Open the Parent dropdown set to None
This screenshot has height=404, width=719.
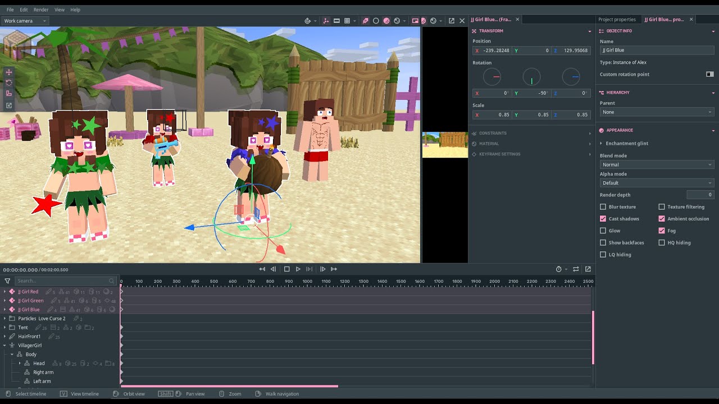click(657, 112)
